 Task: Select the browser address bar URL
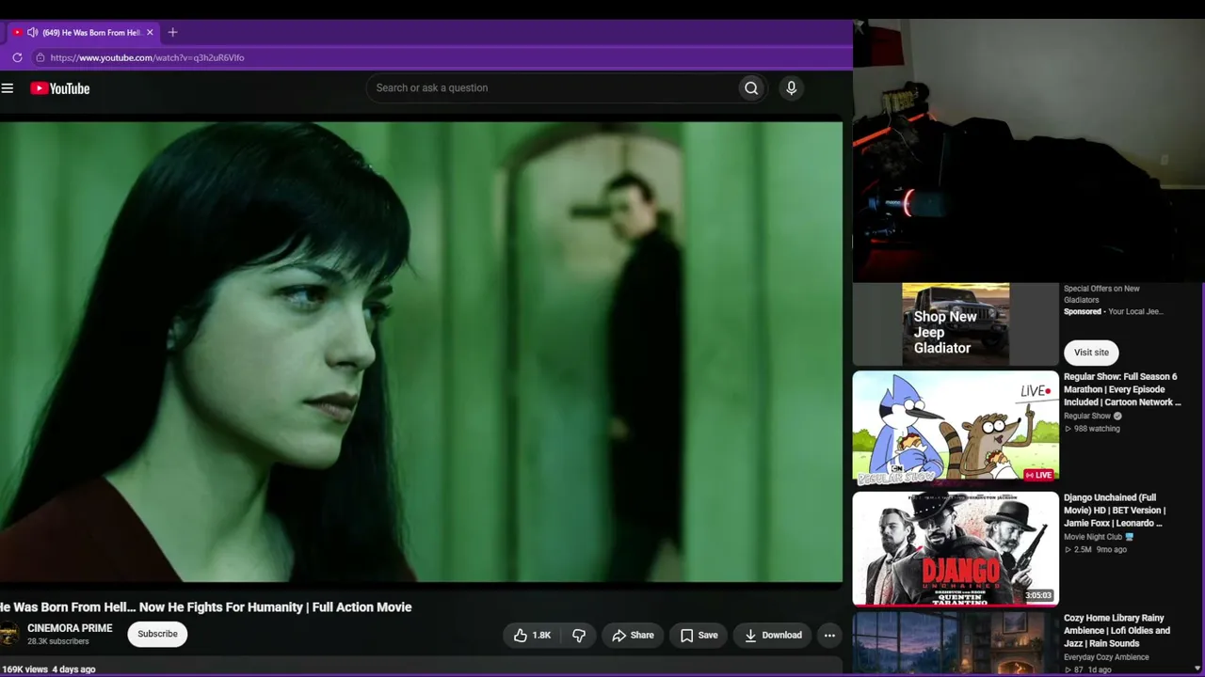coord(148,57)
